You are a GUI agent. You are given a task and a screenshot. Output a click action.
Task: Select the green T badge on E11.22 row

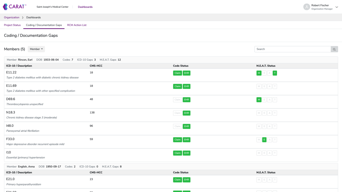pos(275,73)
